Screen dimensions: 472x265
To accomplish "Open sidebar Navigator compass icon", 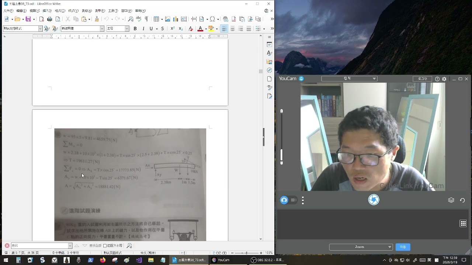I will 270,70.
